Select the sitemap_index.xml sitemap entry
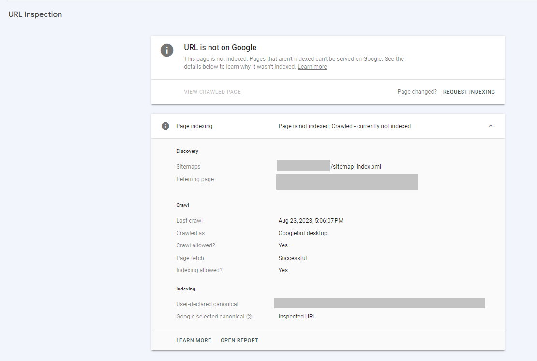 (329, 166)
